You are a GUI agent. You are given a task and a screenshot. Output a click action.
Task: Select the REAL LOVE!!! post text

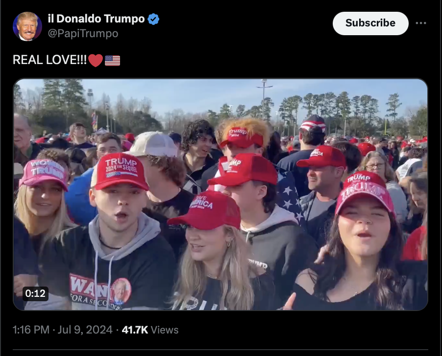coord(49,60)
